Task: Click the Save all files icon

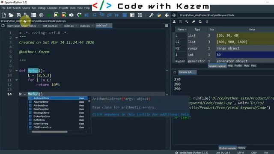Action: pyautogui.click(x=26, y=15)
